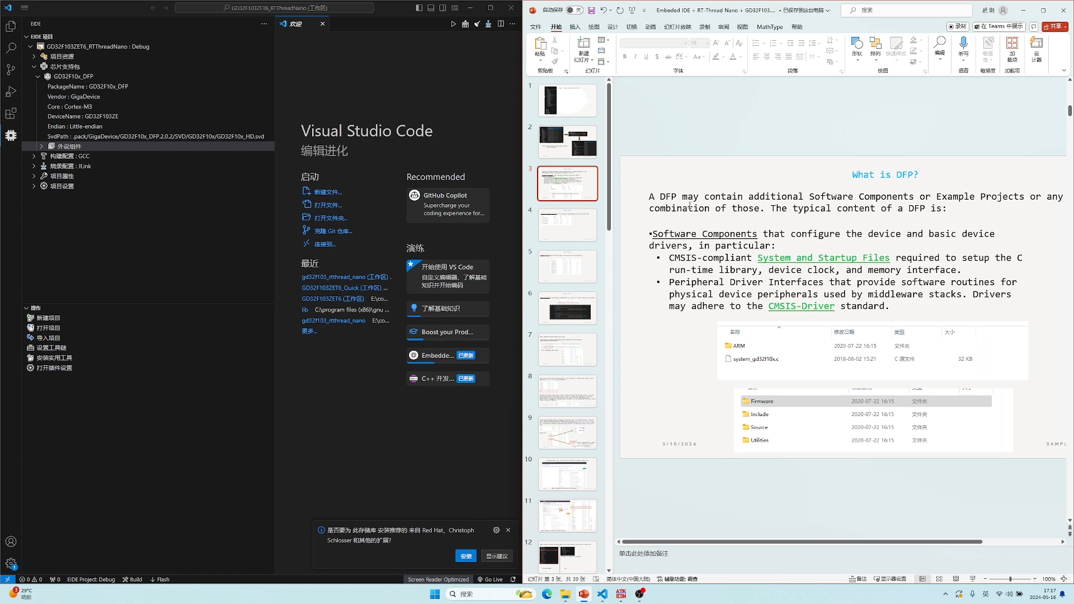This screenshot has height=604, width=1074.
Task: Switch to the 插入 ribbon tab
Action: coord(576,27)
